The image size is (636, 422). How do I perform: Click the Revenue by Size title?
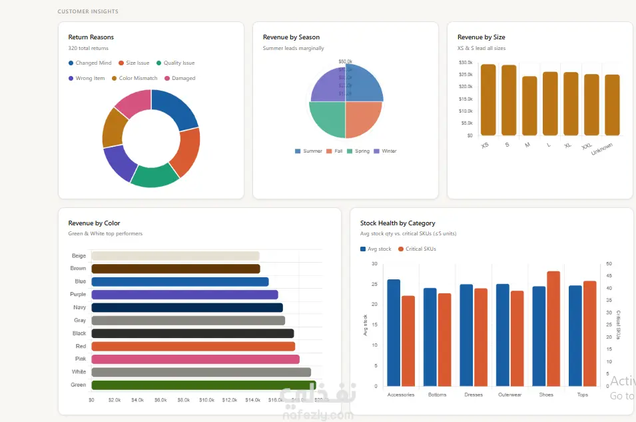[x=481, y=37]
